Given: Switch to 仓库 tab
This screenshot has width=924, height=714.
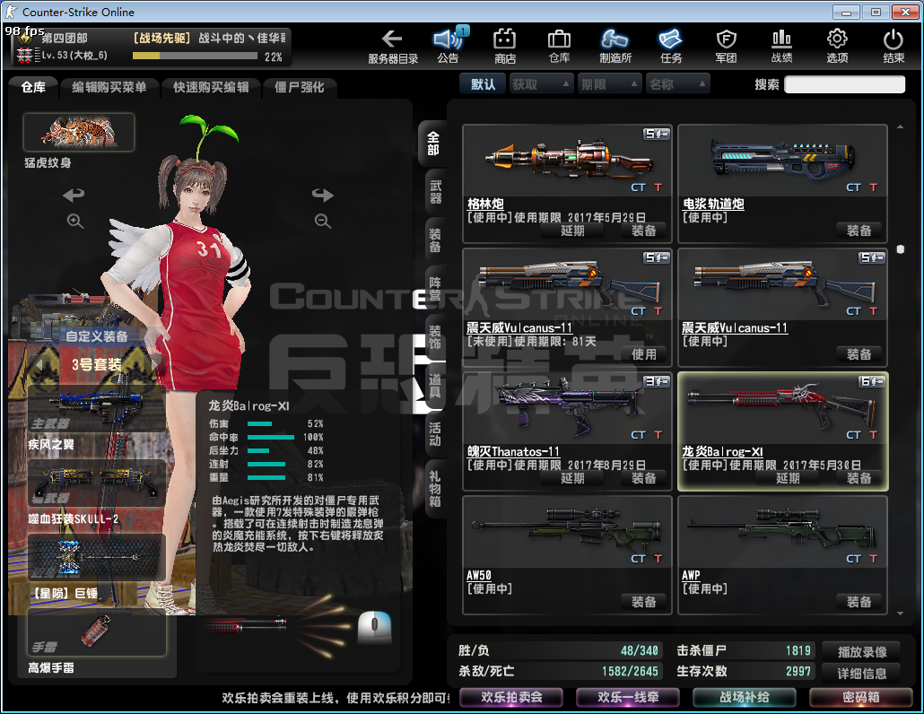Looking at the screenshot, I should click(x=33, y=87).
